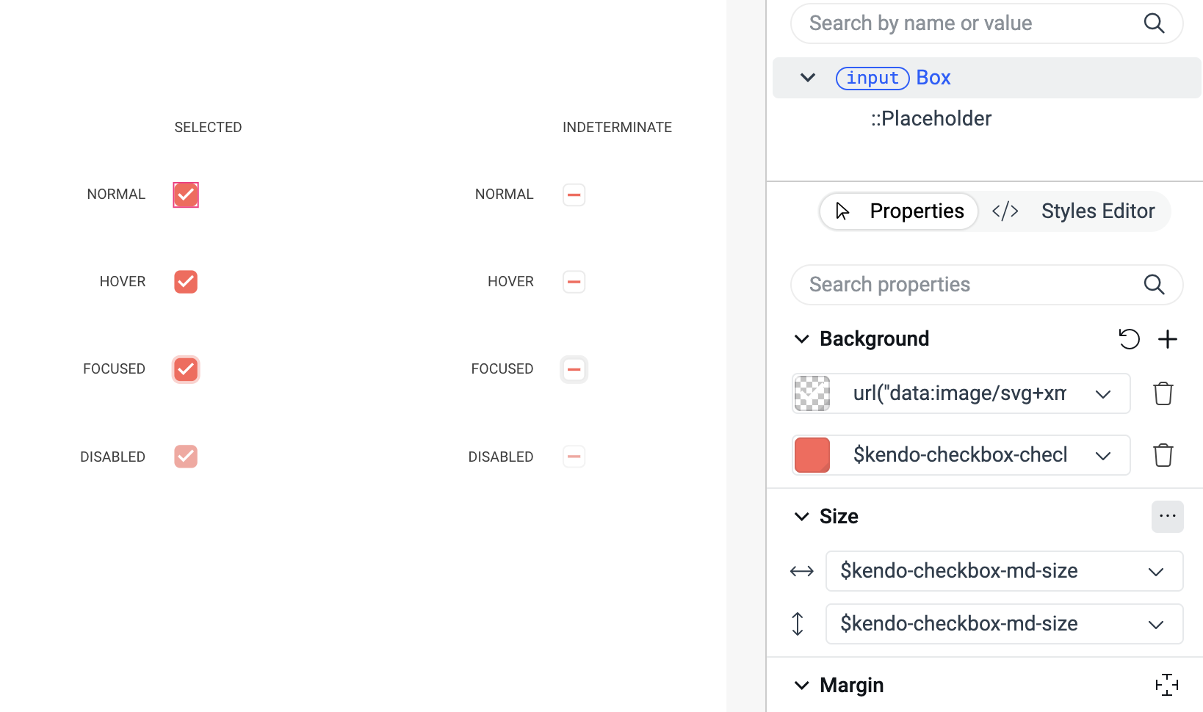Collapse the input Box tree node
Screen dimensions: 1203x712
807,77
